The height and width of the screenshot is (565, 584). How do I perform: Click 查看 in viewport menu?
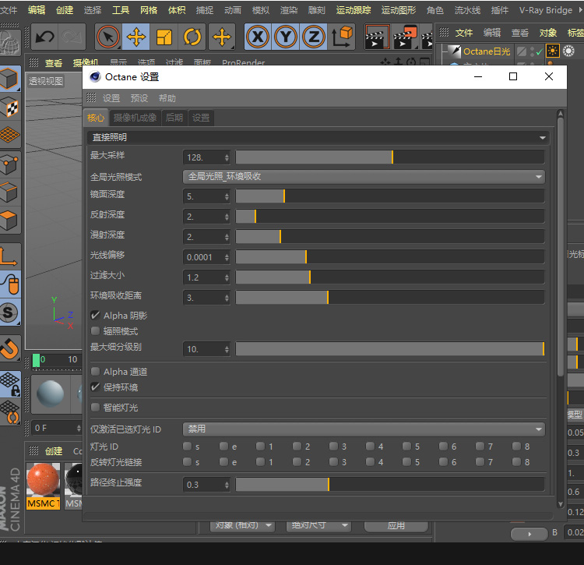point(54,63)
